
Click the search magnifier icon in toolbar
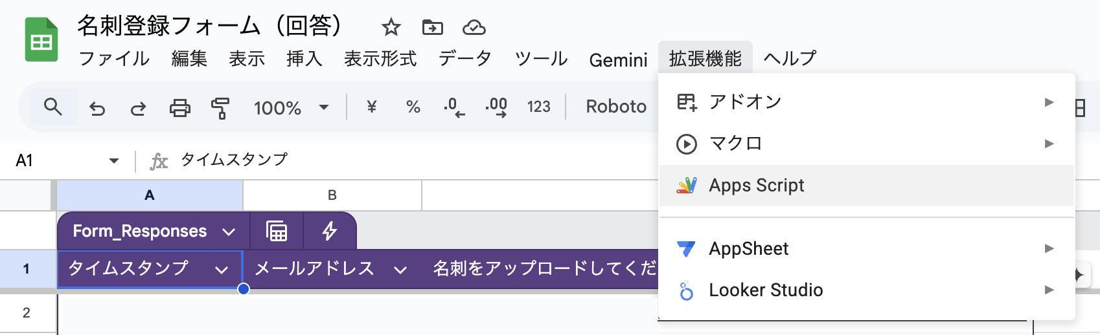(x=53, y=107)
